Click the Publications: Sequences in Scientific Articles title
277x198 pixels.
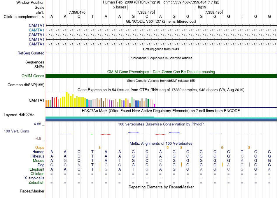(x=161, y=58)
